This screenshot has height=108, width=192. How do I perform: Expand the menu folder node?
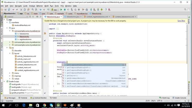pyautogui.click(x=10, y=73)
